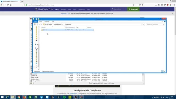176x99 pixels.
Task: Click the Buscar en Programms search box
Action: [x=155, y=24]
